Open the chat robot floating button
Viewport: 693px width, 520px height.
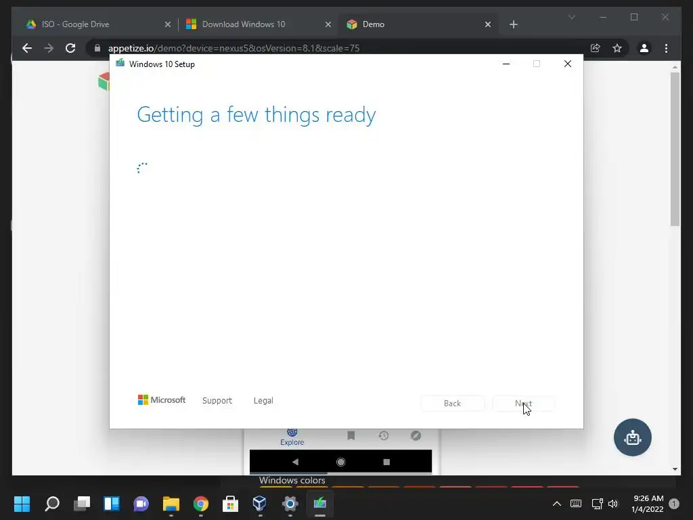(x=633, y=437)
